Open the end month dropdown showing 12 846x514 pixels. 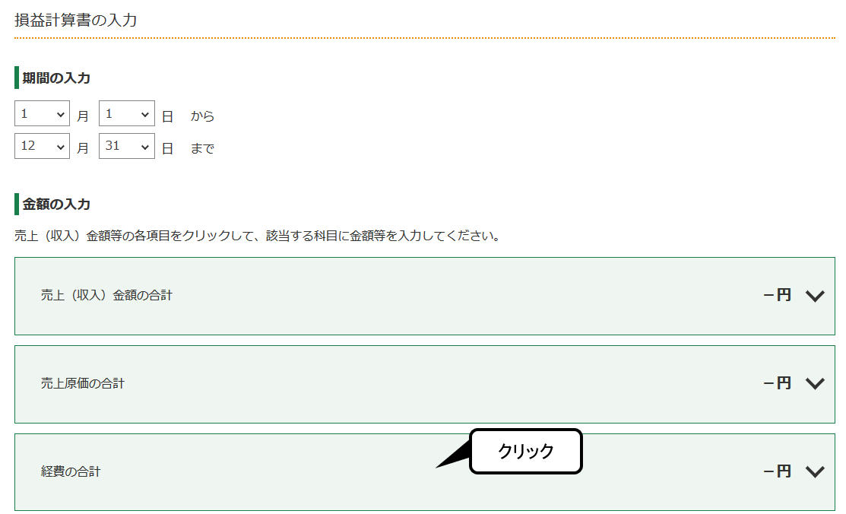click(x=42, y=146)
